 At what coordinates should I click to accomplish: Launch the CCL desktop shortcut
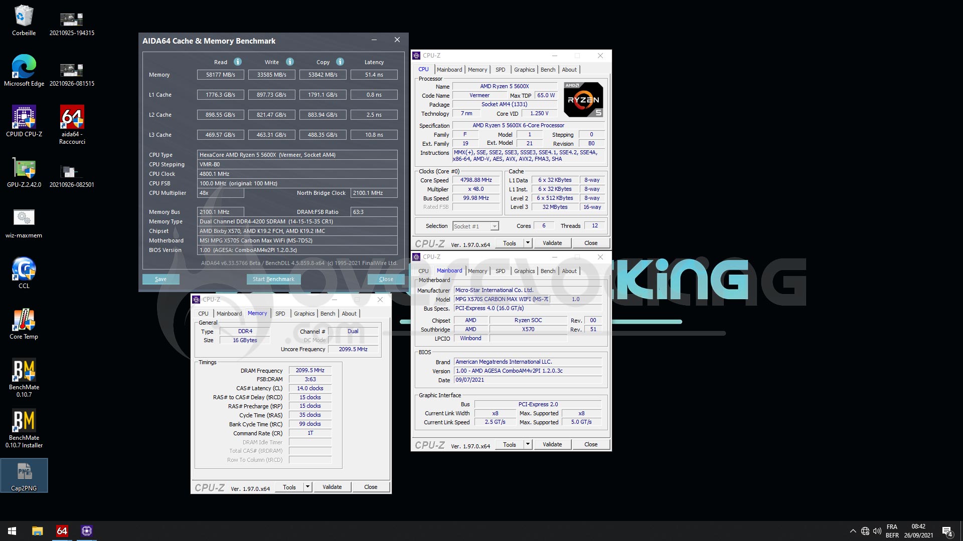tap(24, 273)
